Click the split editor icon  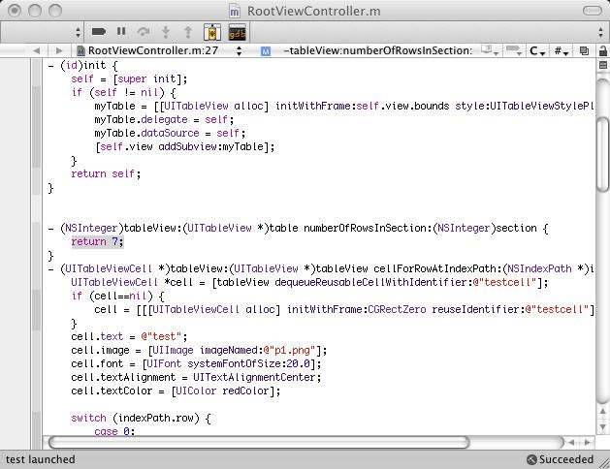pos(603,65)
